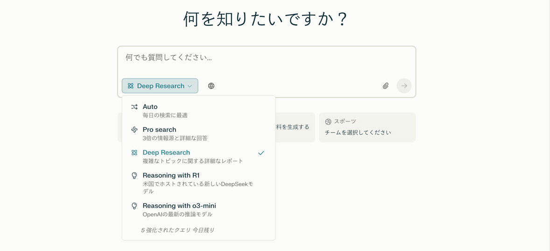
Task: Submit the query with the arrow button
Action: (x=404, y=86)
